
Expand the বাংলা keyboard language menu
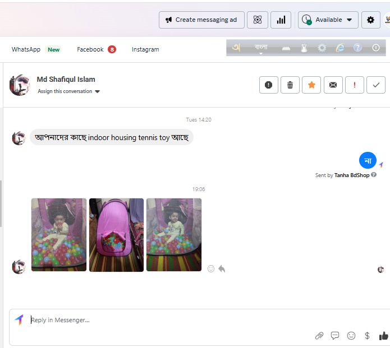coord(261,49)
